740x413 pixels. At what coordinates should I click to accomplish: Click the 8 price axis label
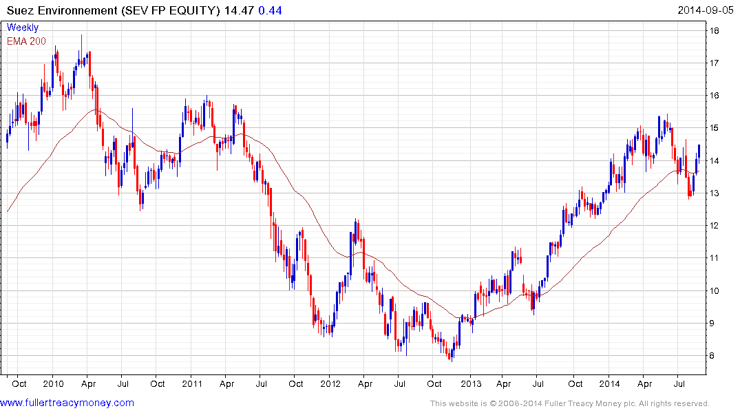point(712,356)
